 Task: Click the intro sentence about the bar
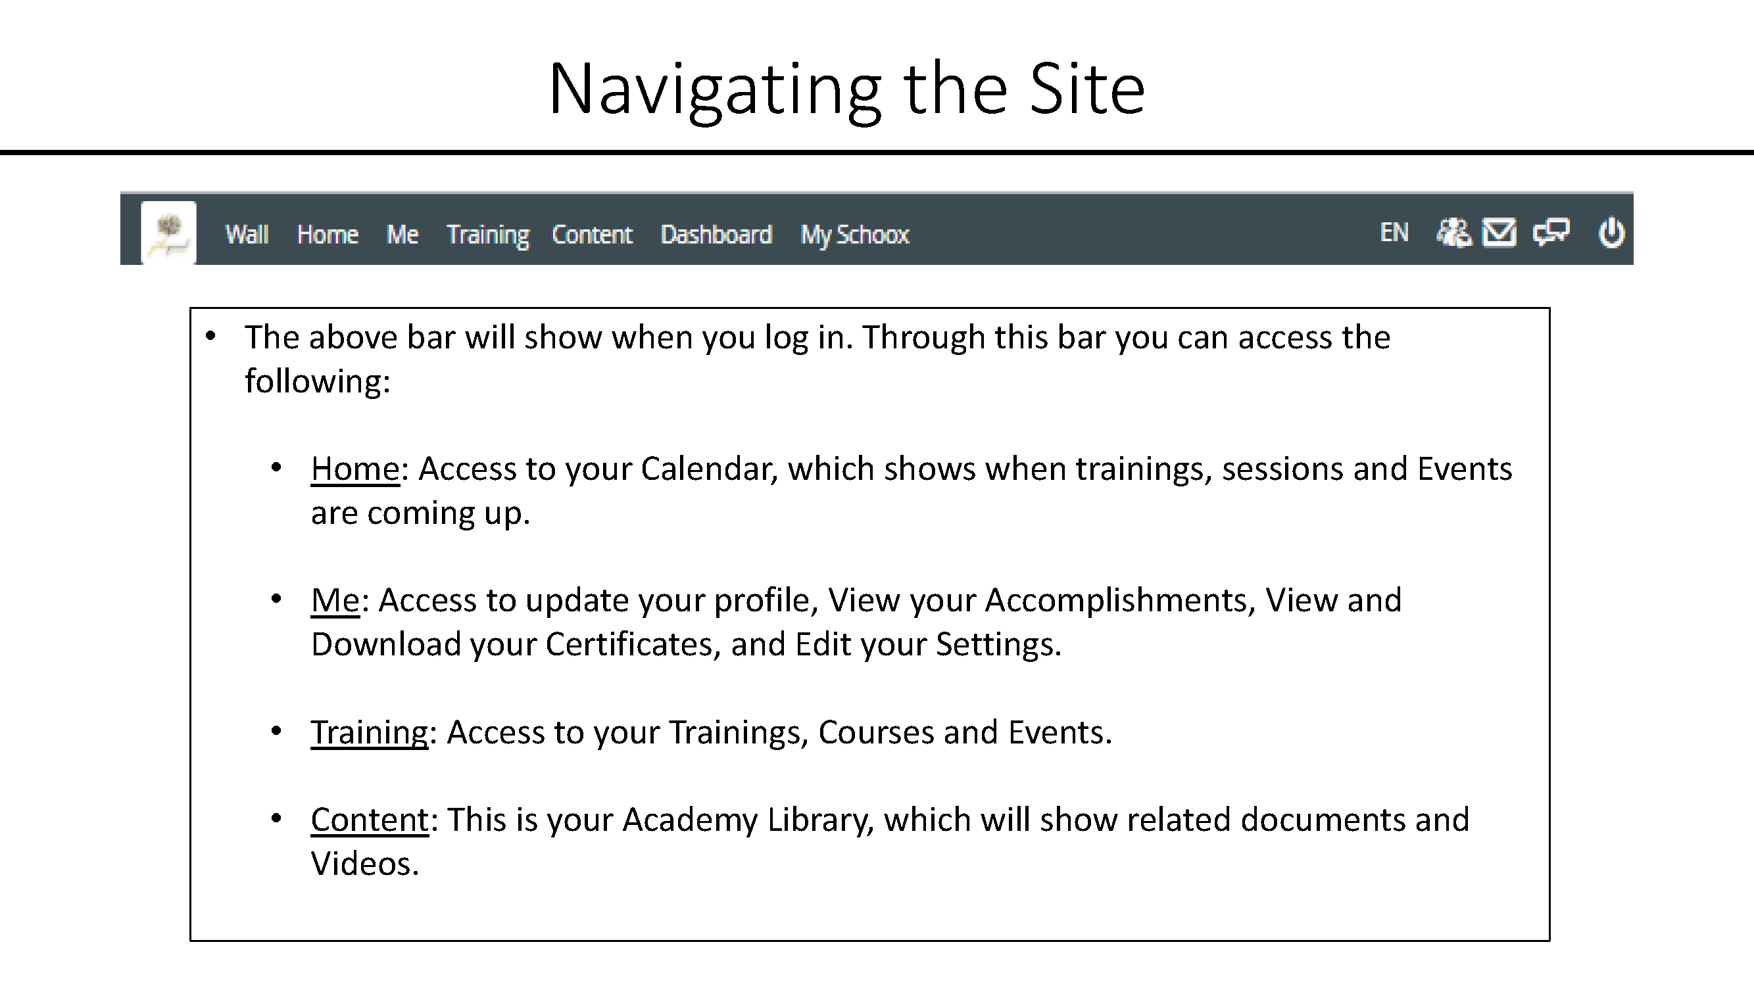coord(817,359)
